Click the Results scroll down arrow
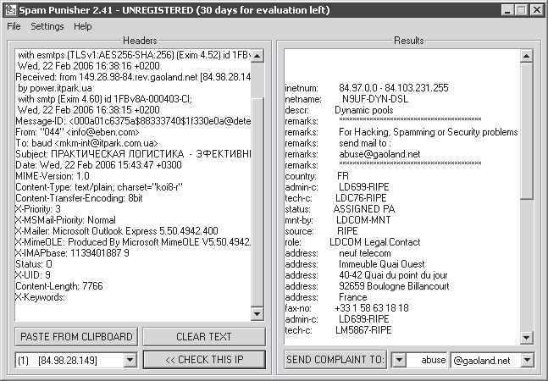The image size is (548, 381). click(x=526, y=338)
